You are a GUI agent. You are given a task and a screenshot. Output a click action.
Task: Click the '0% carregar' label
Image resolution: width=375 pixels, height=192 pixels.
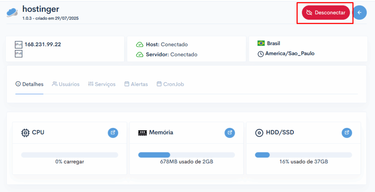(x=70, y=162)
